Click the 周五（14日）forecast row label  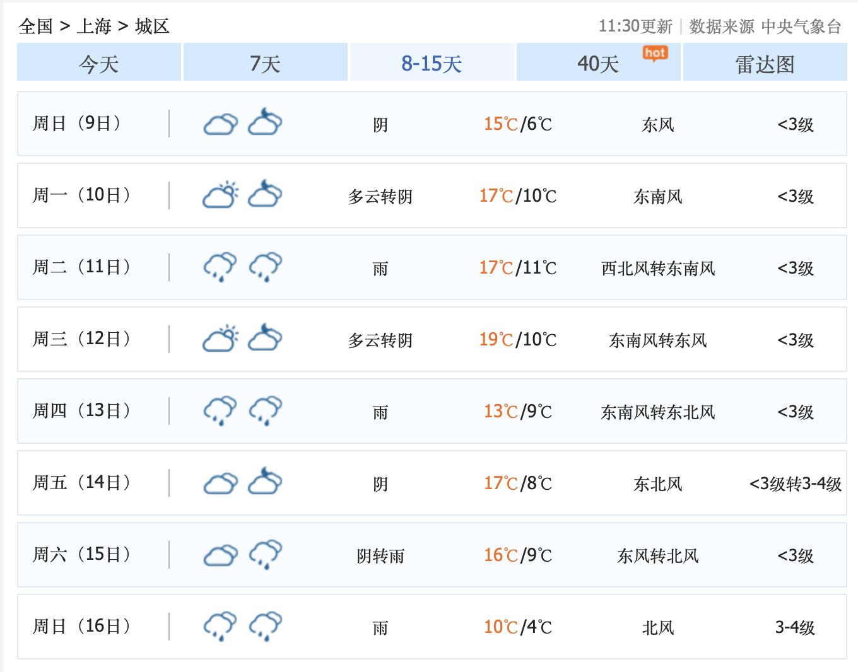coord(82,483)
